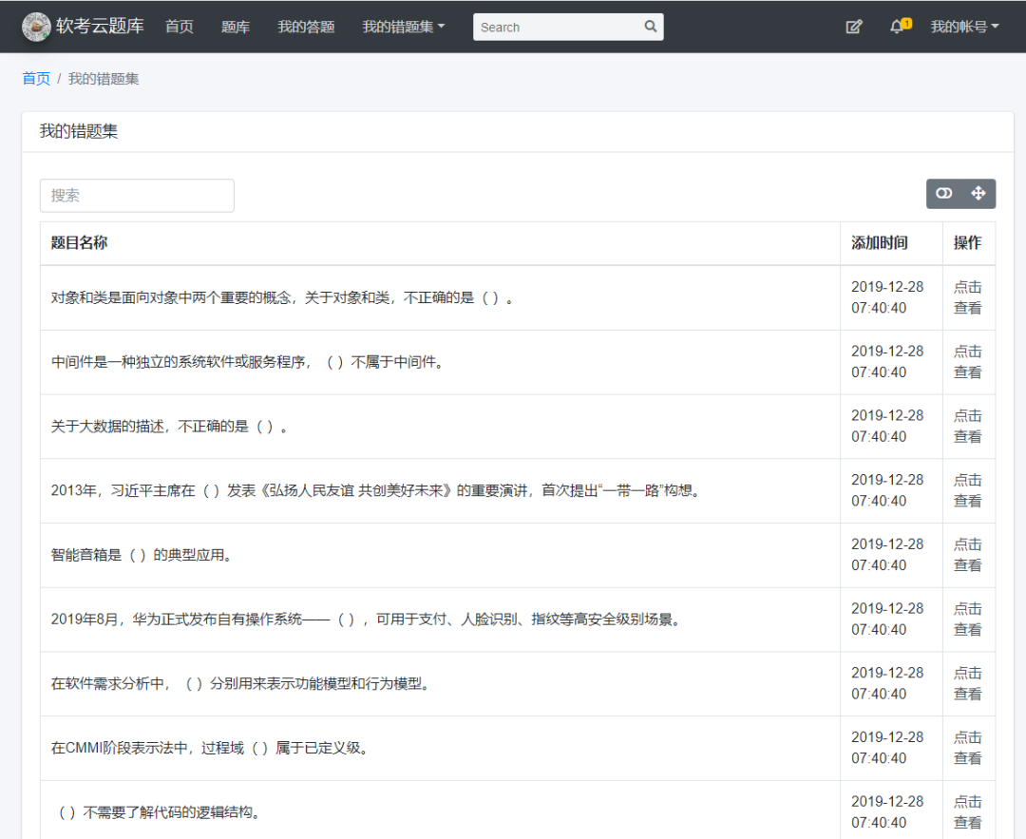Select the row text ()不需要了解代码的逻辑结构
The image size is (1026, 839).
(x=161, y=812)
